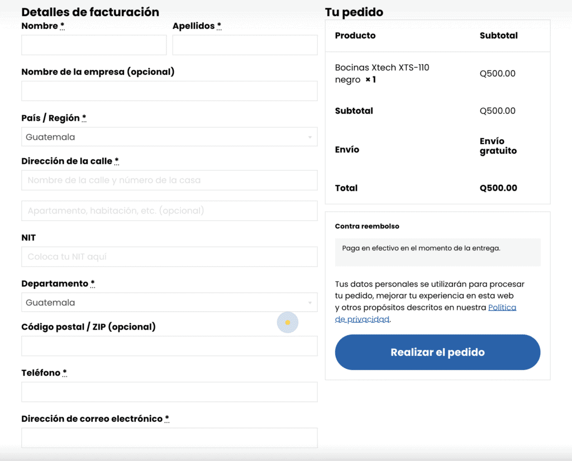Click the Nombre de la empresa field

(169, 91)
